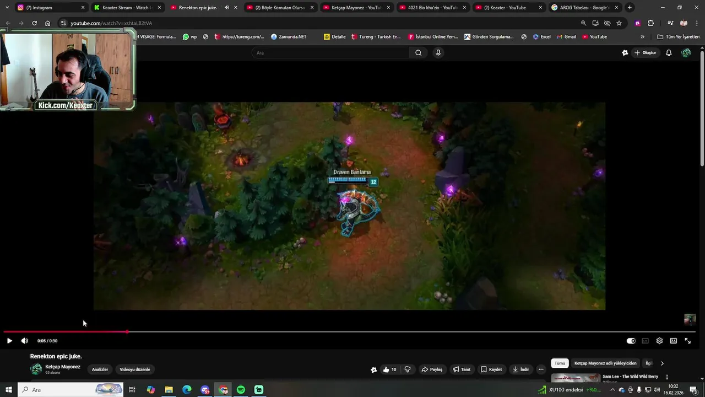Open YouTube notifications bell
The image size is (705, 397).
click(669, 52)
